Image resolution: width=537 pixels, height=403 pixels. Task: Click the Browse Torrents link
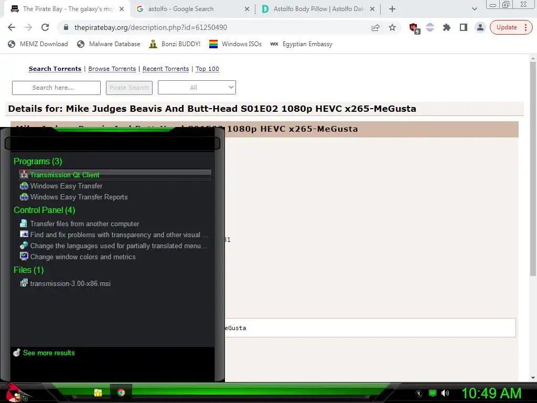(112, 69)
